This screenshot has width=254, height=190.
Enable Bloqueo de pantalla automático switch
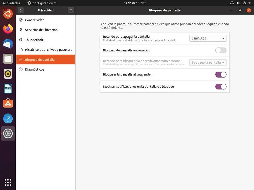(x=221, y=50)
